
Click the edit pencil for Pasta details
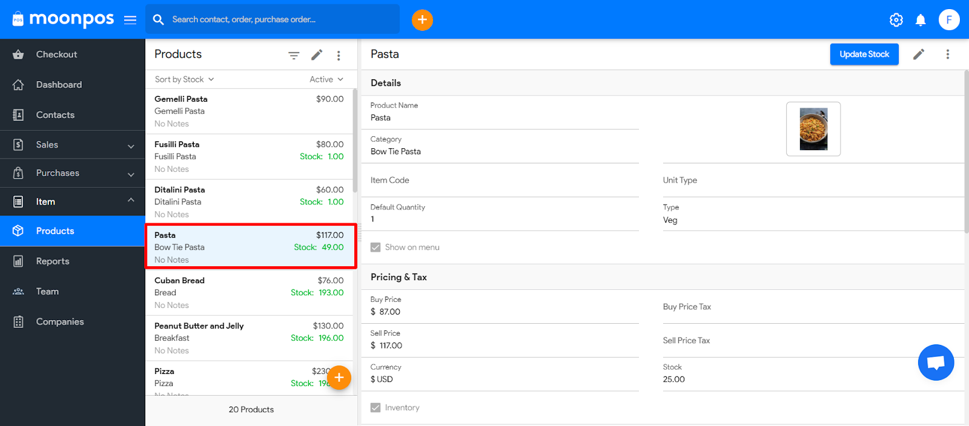(x=919, y=54)
